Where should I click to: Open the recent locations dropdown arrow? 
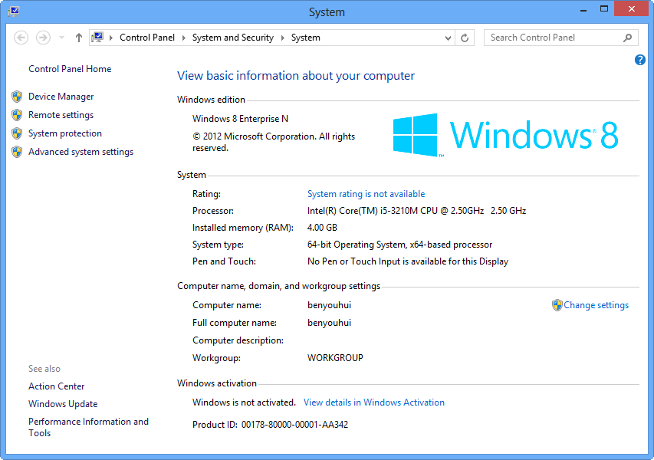(62, 38)
